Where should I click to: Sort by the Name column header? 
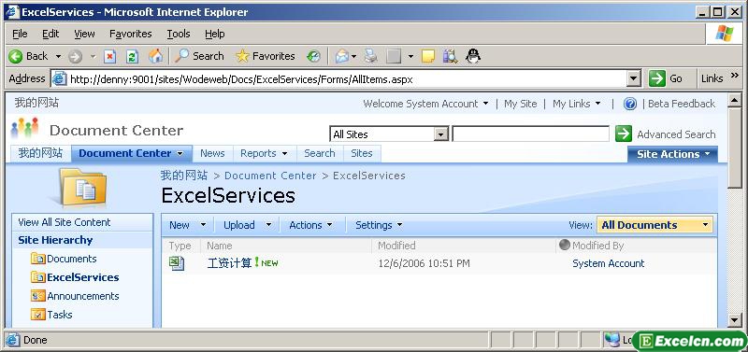click(220, 246)
